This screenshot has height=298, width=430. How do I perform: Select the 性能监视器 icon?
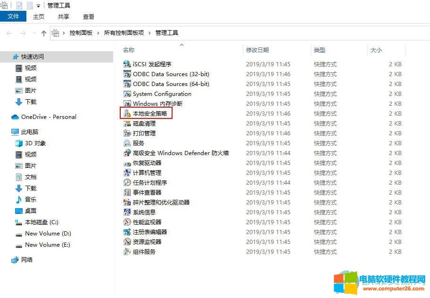coord(127,222)
